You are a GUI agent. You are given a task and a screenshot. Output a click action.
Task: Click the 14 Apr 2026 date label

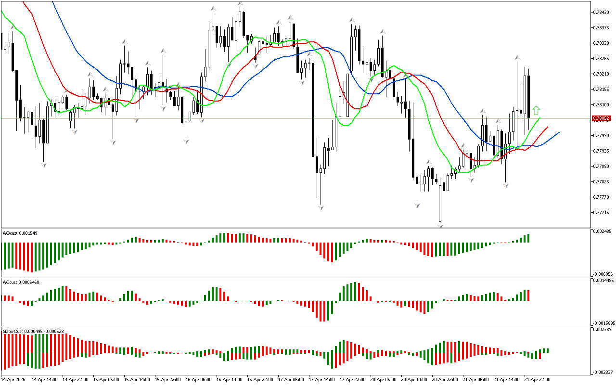coord(14,379)
